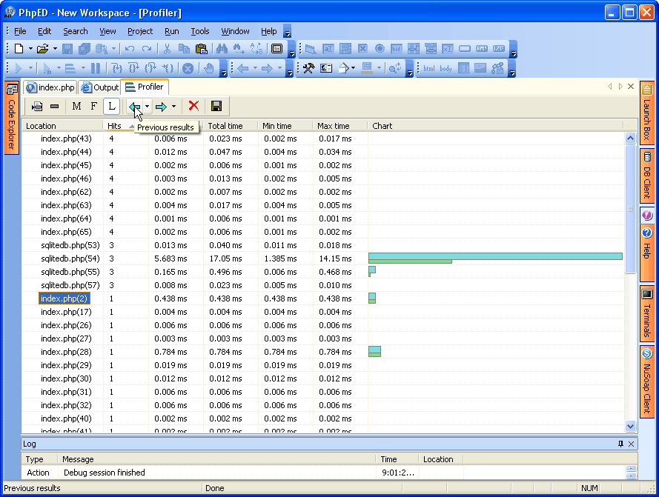This screenshot has width=659, height=497.
Task: Open dropdown arrow next to Previous results
Action: coord(147,107)
